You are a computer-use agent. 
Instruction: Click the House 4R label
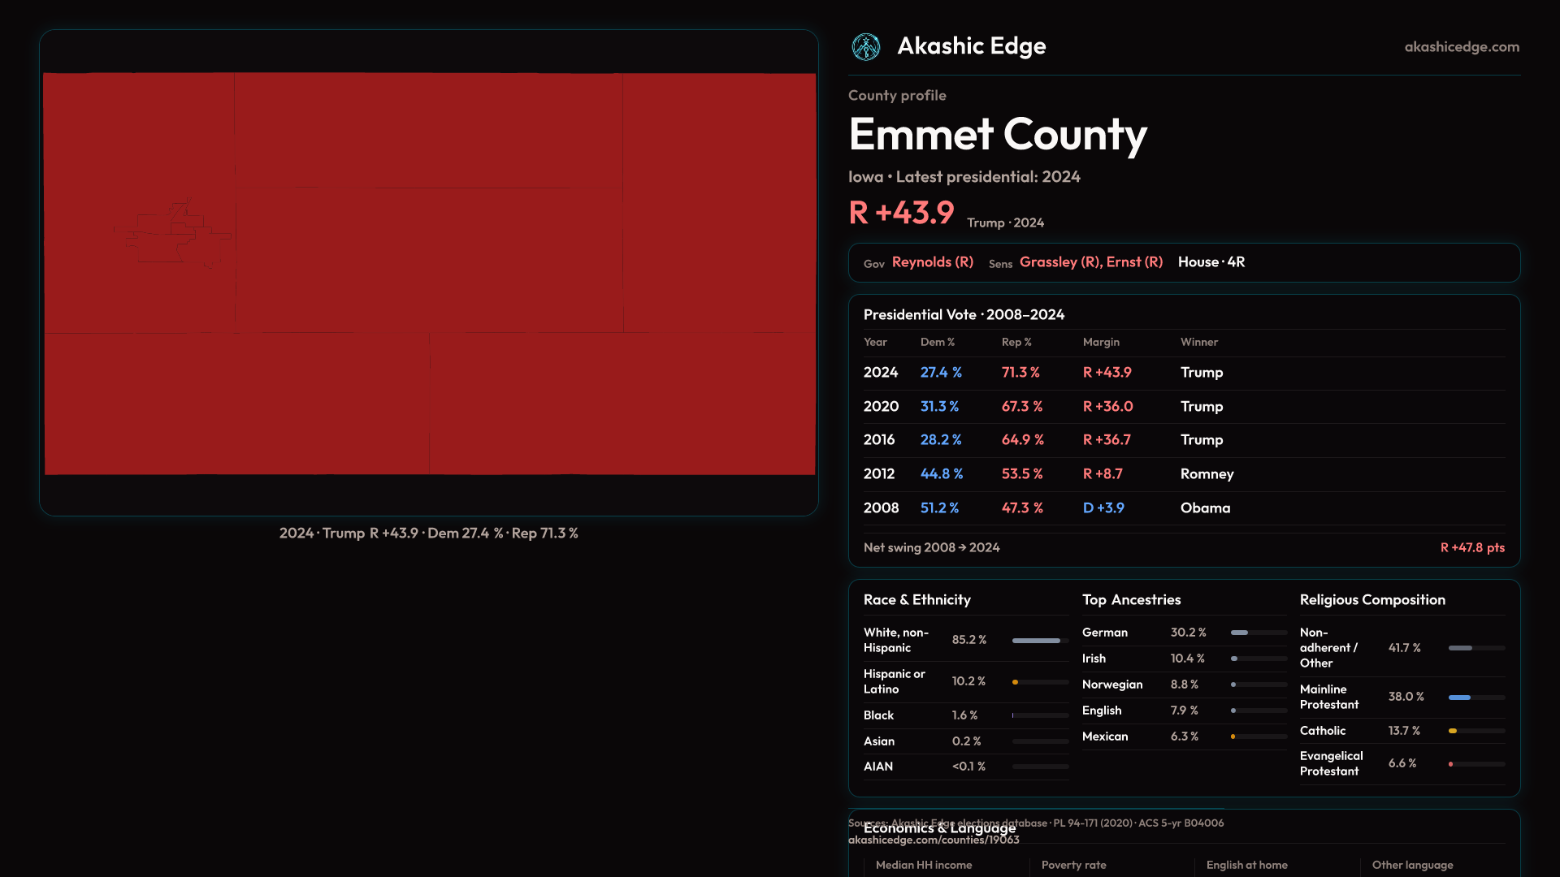click(1211, 262)
